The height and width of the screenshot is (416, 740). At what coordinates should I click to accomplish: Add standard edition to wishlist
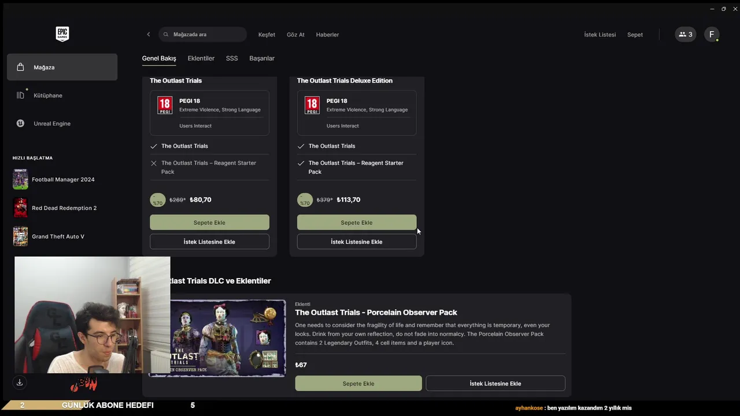(209, 242)
